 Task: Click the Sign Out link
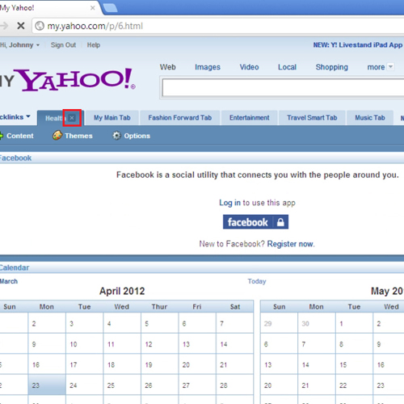63,45
